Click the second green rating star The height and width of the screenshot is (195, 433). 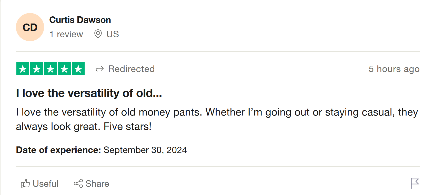37,69
